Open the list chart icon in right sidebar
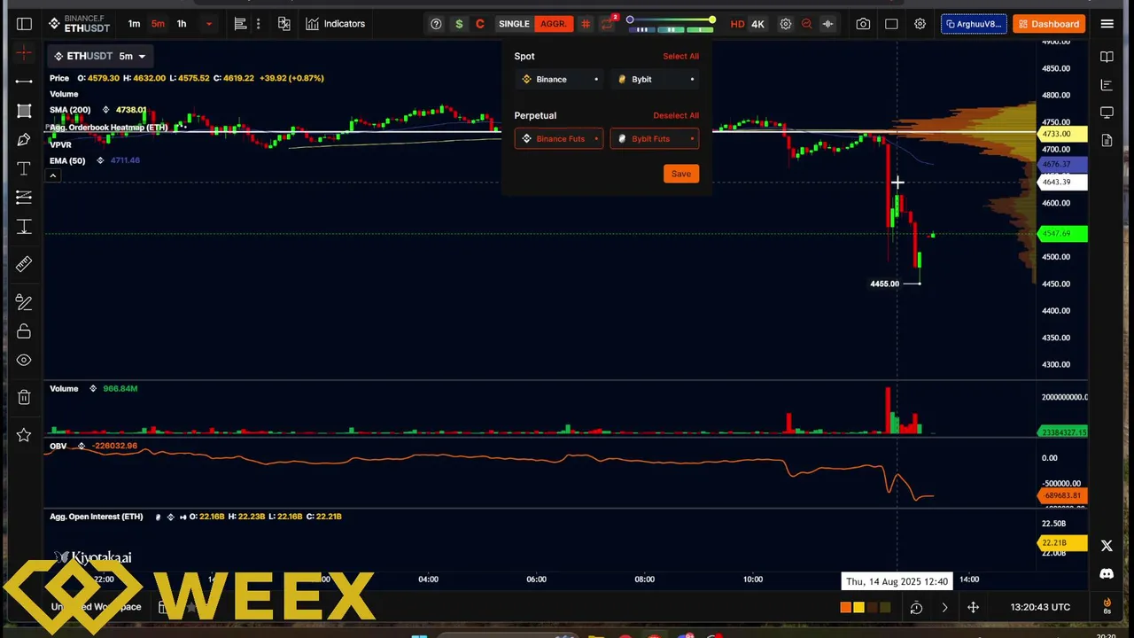The height and width of the screenshot is (638, 1134). [x=1107, y=85]
